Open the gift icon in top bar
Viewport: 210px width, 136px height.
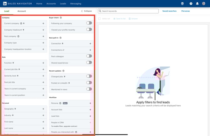pos(182,3)
